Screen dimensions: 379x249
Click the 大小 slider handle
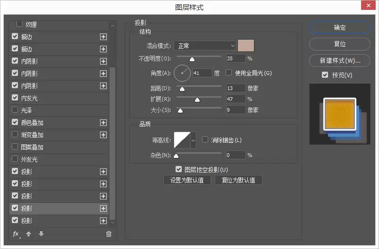180,111
